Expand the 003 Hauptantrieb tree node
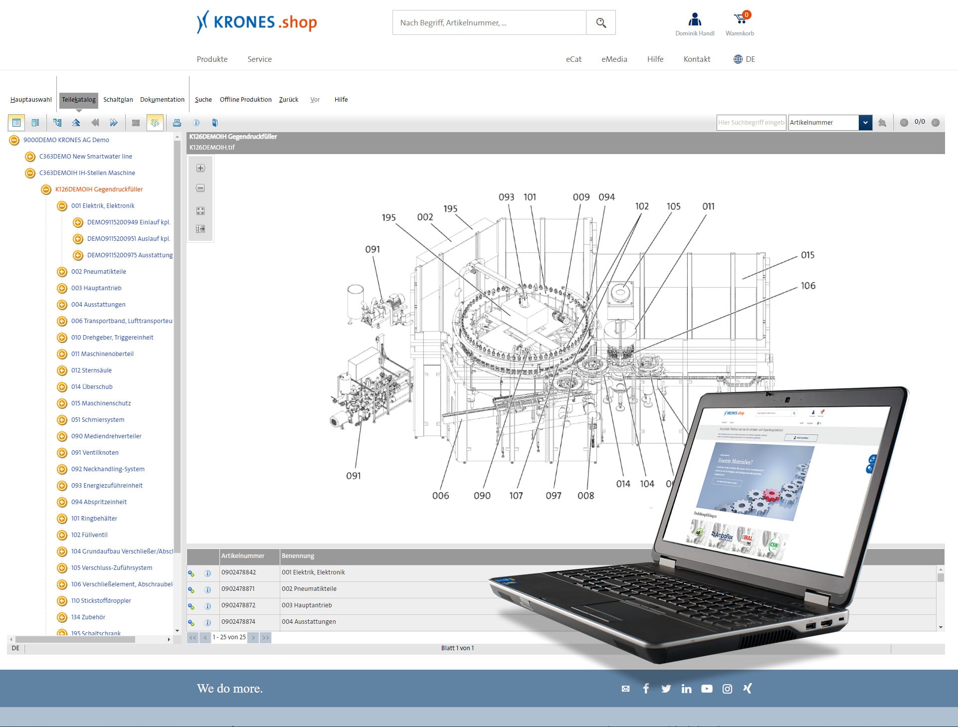This screenshot has width=958, height=727. tap(62, 288)
